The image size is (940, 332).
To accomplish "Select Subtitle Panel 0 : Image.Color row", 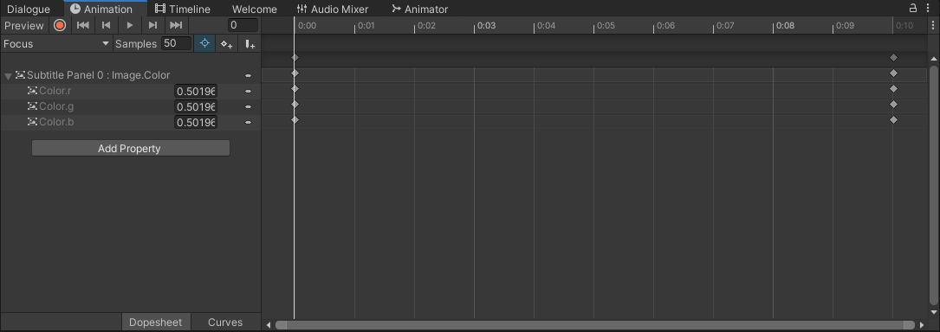I will click(131, 75).
